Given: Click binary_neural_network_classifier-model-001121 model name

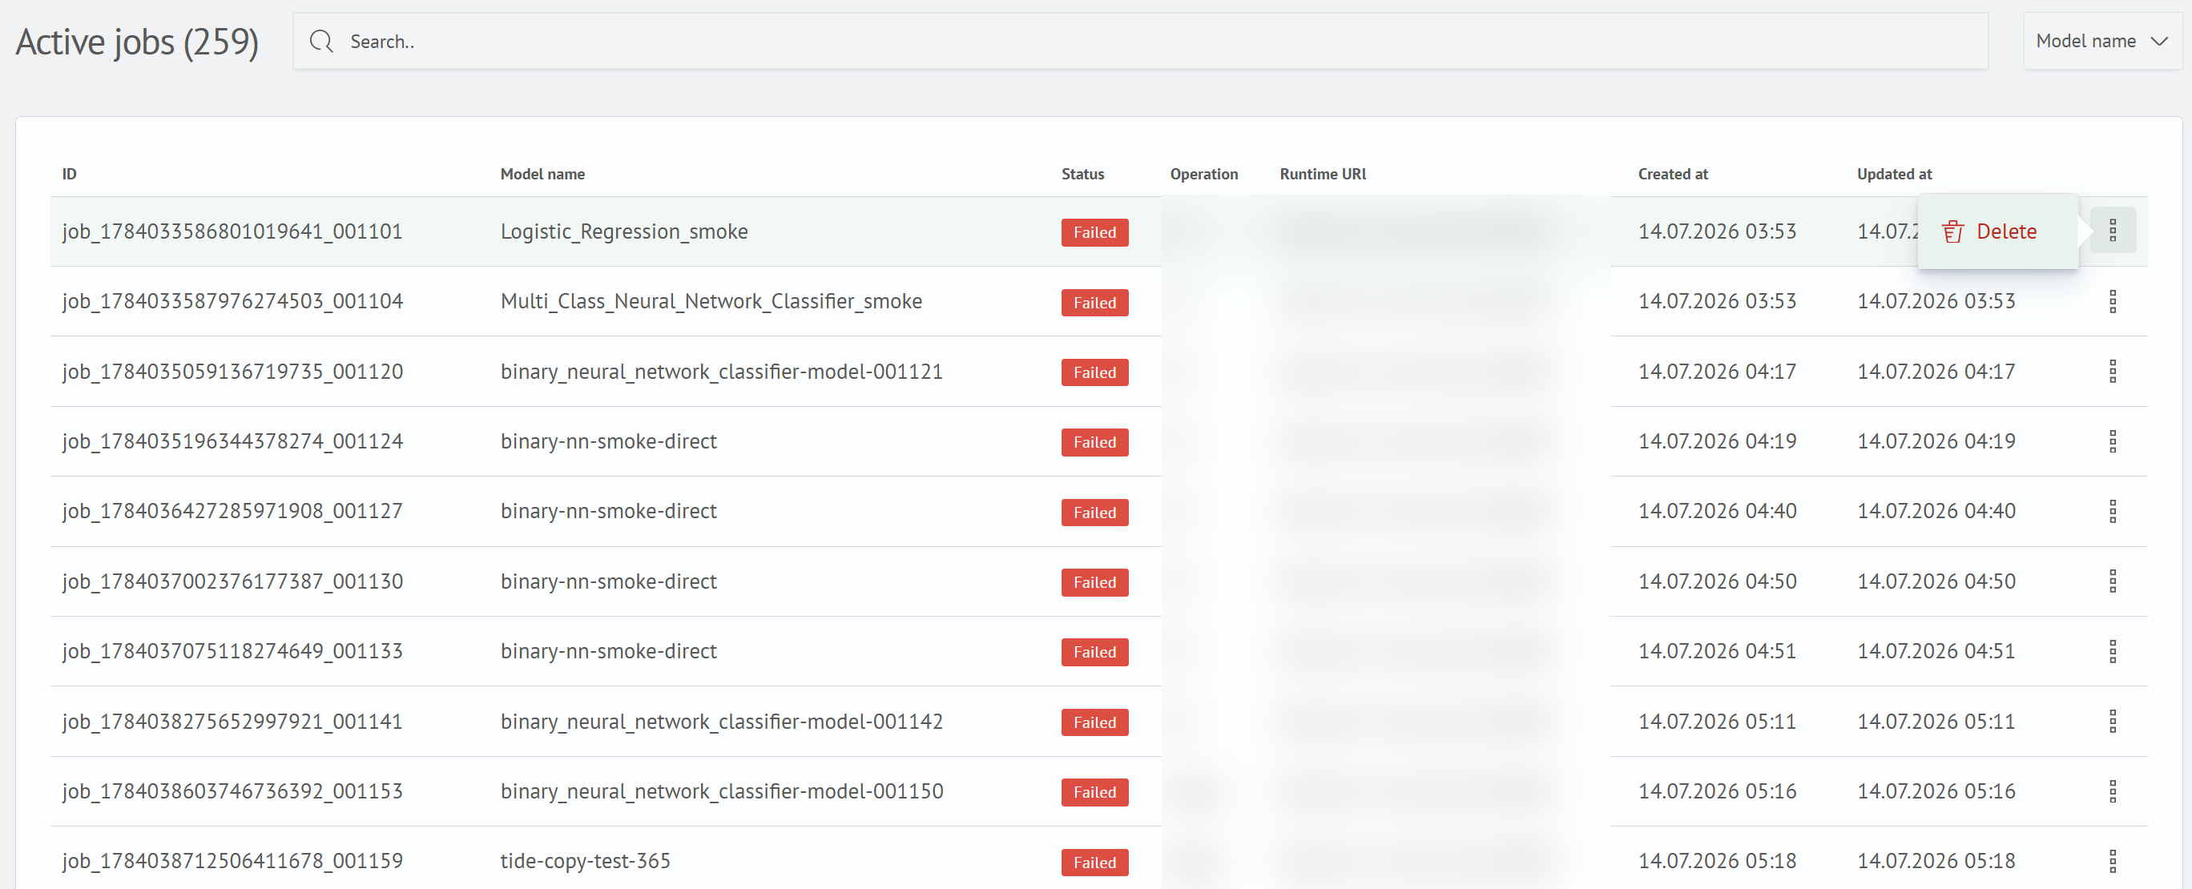Looking at the screenshot, I should pos(721,372).
